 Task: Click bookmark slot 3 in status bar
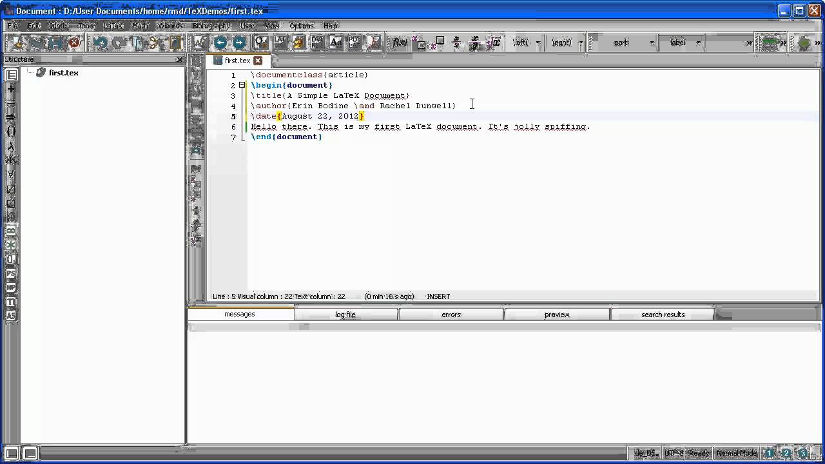tap(803, 453)
